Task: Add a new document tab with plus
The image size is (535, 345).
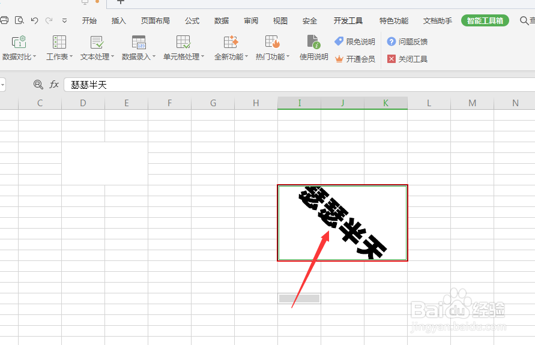Action: [x=120, y=2]
